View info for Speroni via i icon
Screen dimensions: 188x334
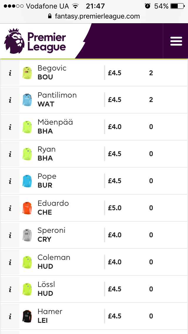[10, 235]
